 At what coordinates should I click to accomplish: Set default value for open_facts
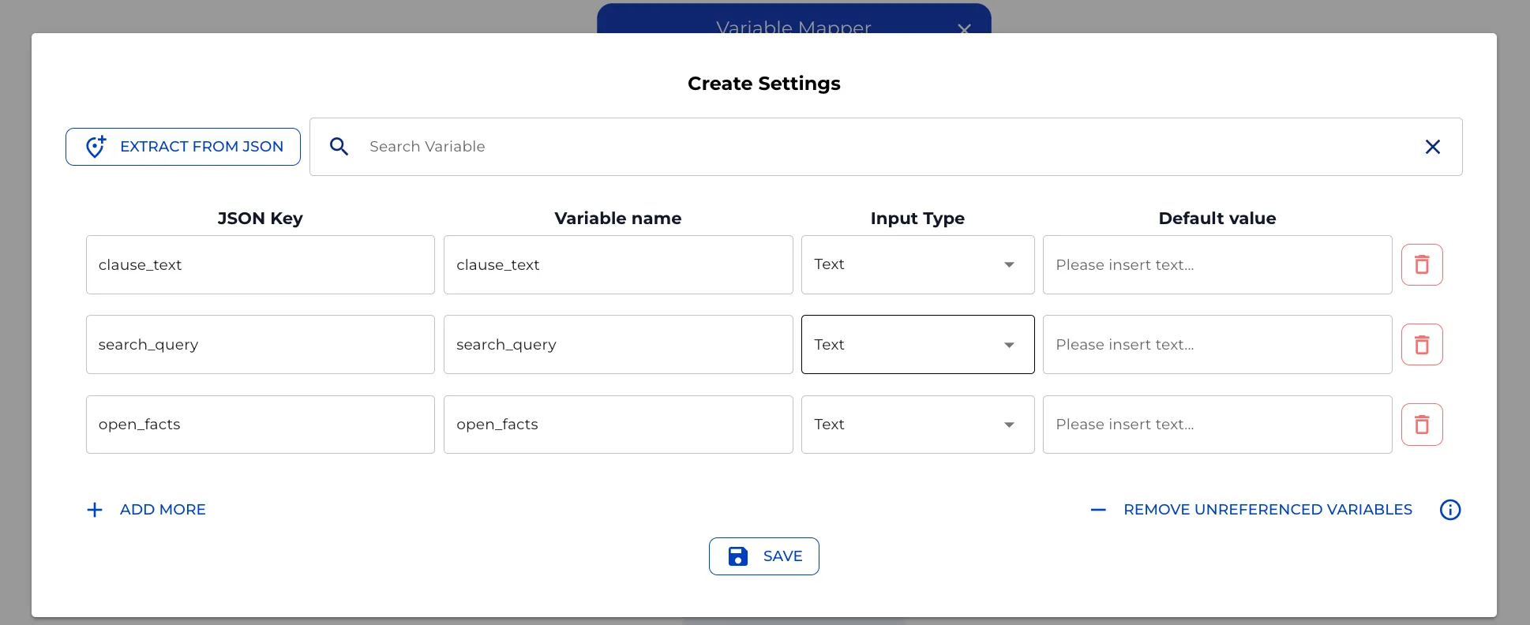click(1217, 425)
